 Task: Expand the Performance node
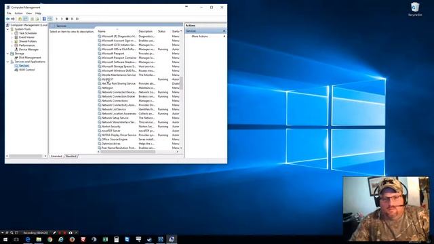tap(12, 45)
